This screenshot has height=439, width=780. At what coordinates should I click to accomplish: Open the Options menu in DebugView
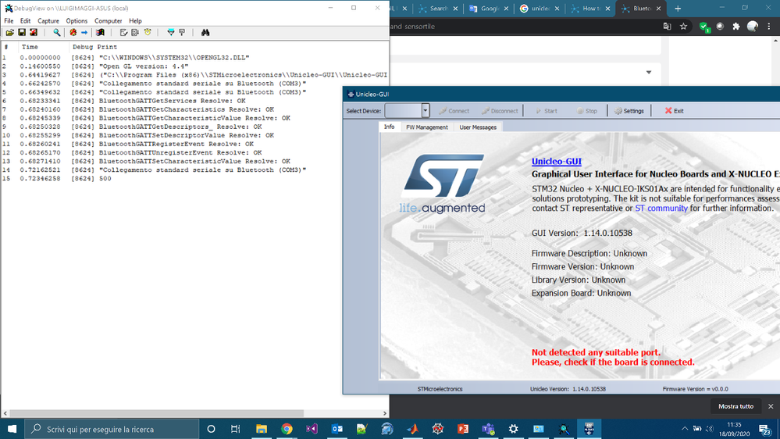[x=77, y=21]
